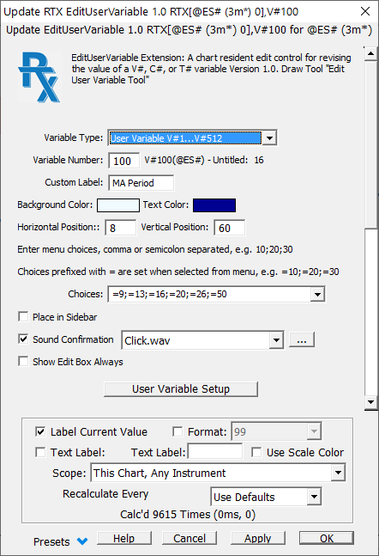
Task: Disable Sound Confirmation checkbox
Action: [x=23, y=339]
